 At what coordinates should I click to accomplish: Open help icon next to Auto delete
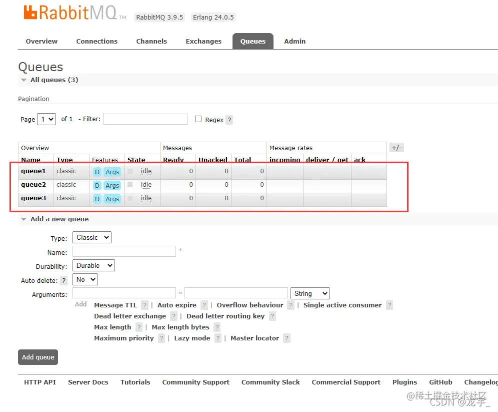[64, 280]
